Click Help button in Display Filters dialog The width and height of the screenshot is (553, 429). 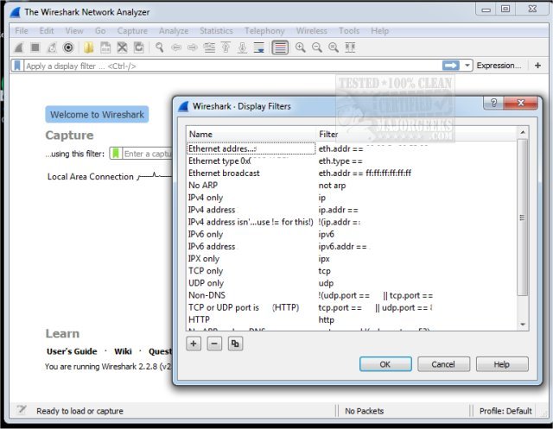(x=502, y=364)
